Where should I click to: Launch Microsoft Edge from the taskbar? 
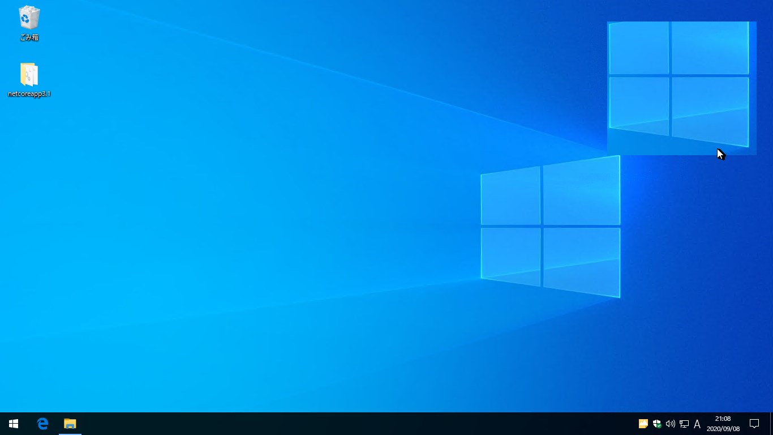tap(42, 424)
